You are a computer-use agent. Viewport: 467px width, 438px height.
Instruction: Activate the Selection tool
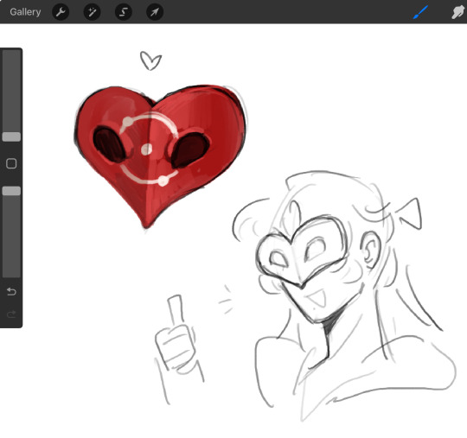(x=124, y=12)
